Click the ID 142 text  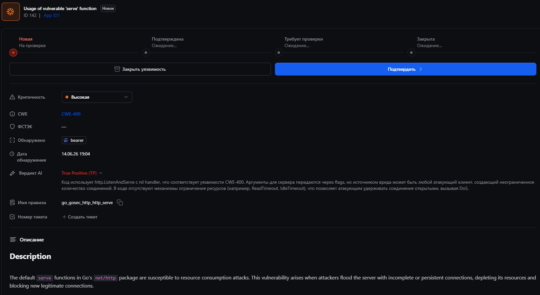point(30,15)
